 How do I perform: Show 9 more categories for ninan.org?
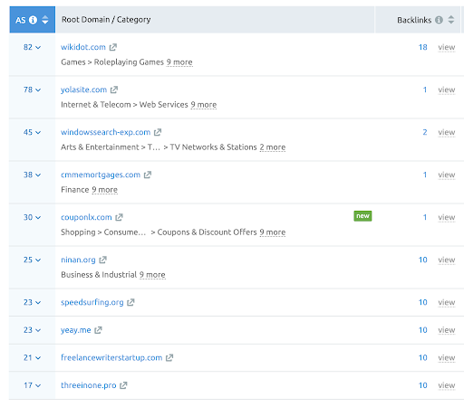(152, 275)
